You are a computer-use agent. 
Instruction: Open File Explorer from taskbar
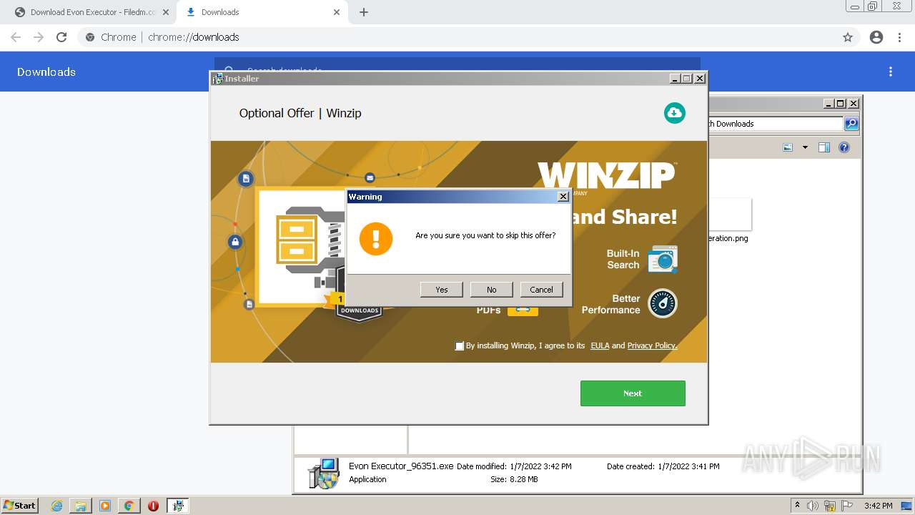pos(81,506)
